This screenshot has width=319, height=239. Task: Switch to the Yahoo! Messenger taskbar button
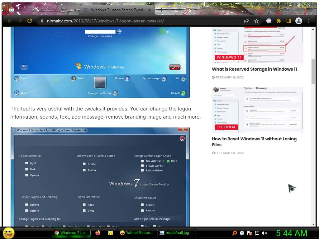point(136,233)
